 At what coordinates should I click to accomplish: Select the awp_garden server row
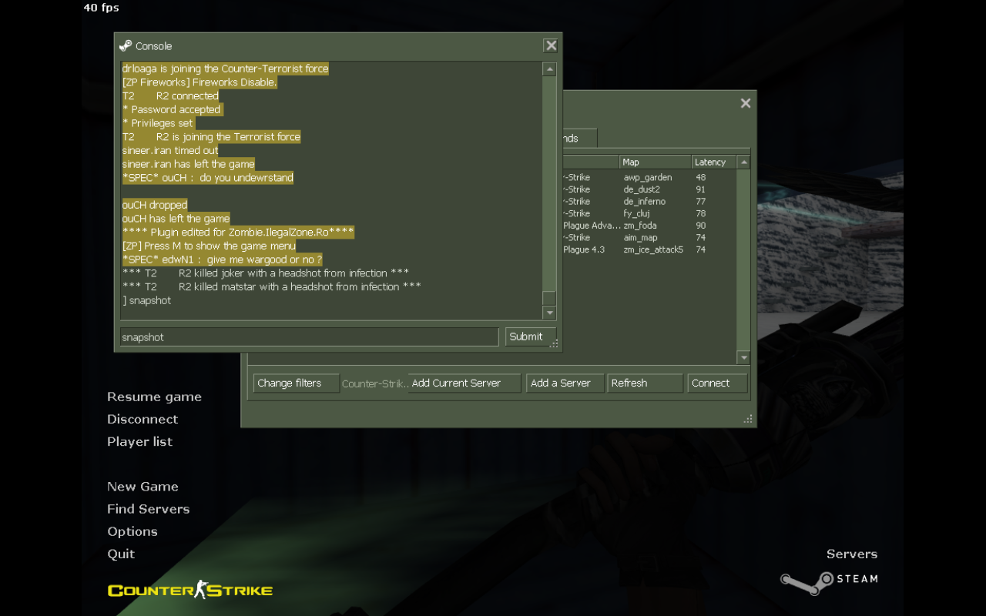tap(649, 177)
